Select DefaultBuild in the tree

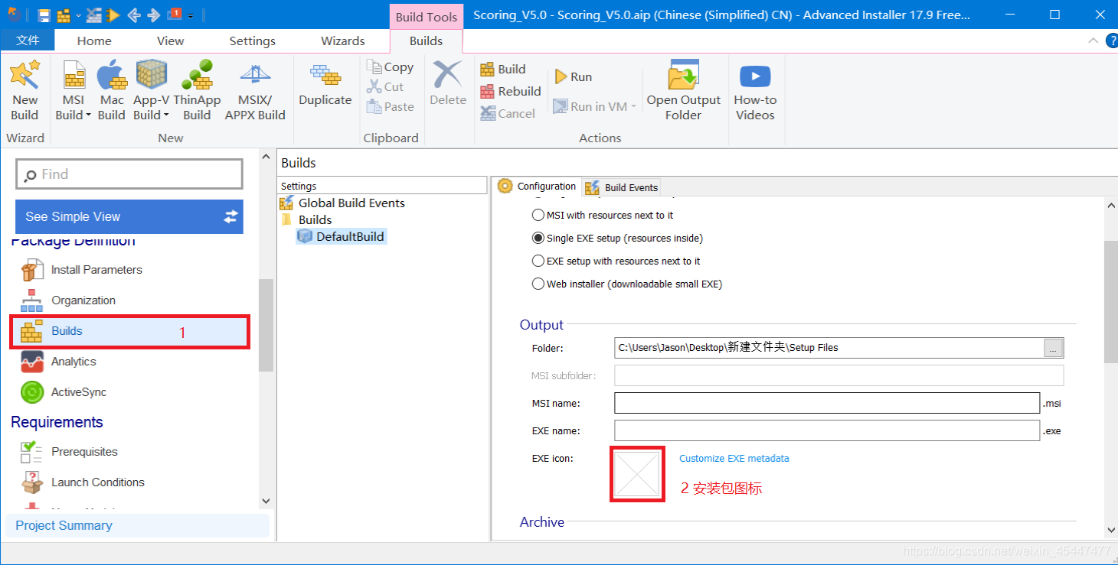[x=342, y=236]
